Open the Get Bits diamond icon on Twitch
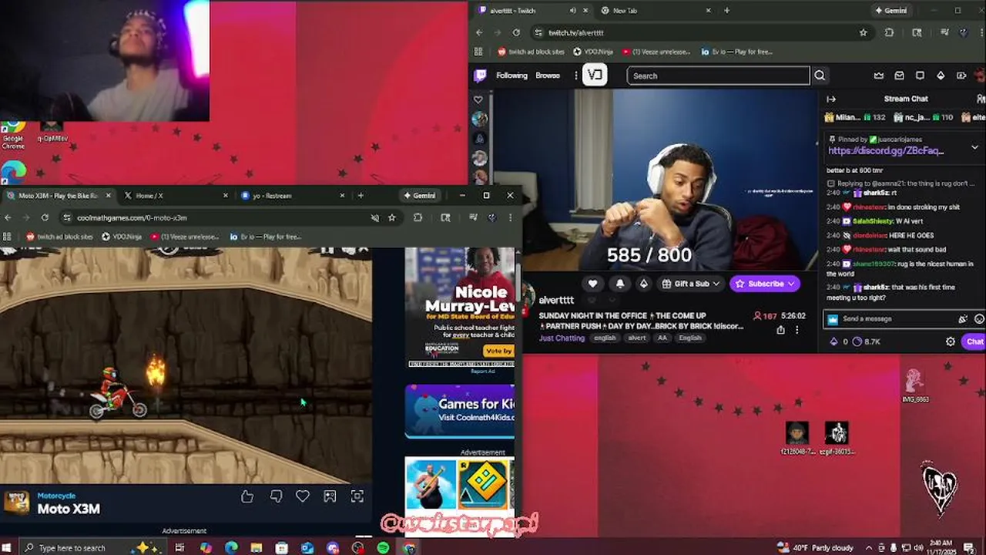 tap(941, 76)
